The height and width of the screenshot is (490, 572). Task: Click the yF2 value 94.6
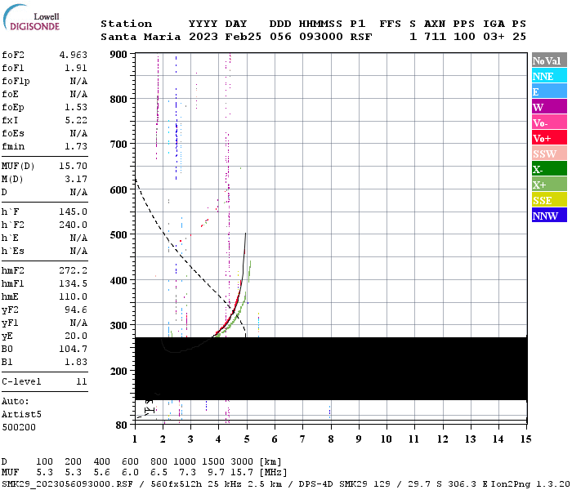(x=76, y=310)
